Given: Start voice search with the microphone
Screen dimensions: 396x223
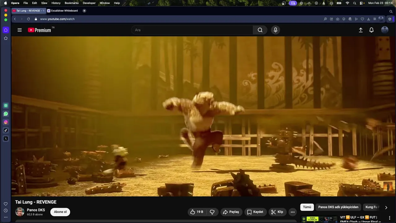Looking at the screenshot, I should coord(275,30).
